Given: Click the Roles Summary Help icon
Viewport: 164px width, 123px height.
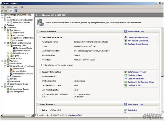Looking at the screenshot, I should (125, 104).
